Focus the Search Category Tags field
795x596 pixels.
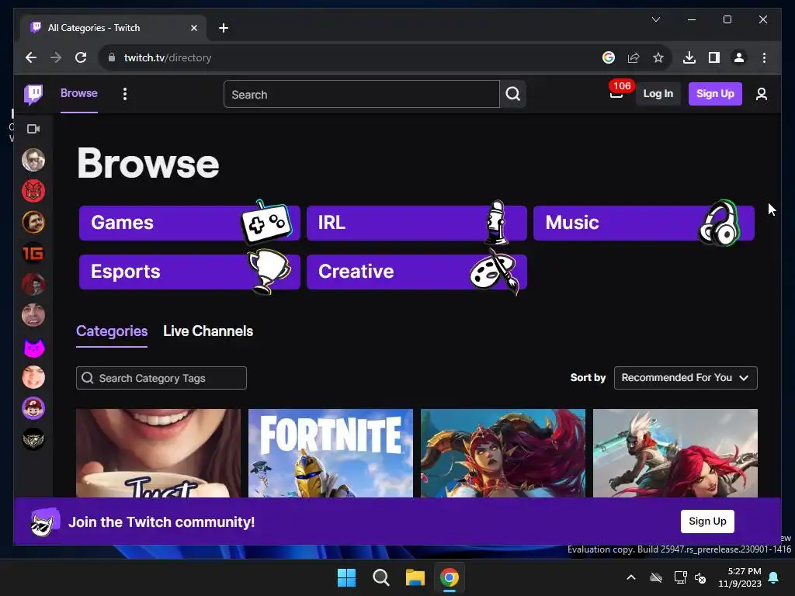(161, 378)
